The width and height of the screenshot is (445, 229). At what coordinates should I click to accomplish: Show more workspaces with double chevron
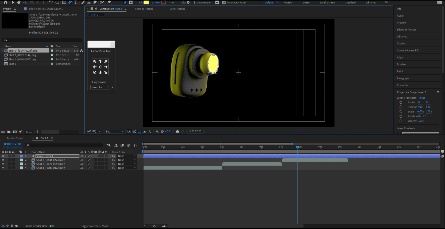pos(386,2)
